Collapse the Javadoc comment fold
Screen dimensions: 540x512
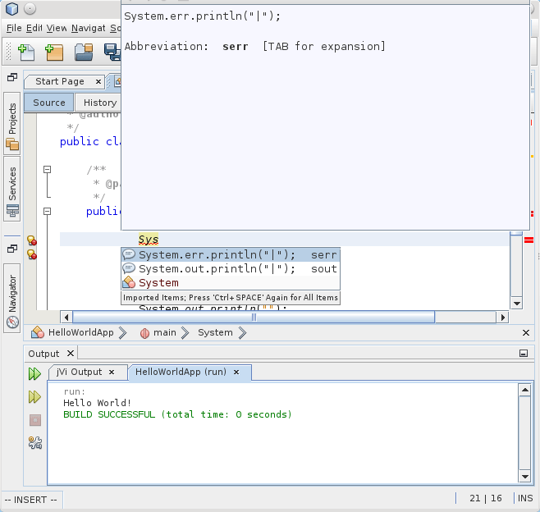(47, 169)
